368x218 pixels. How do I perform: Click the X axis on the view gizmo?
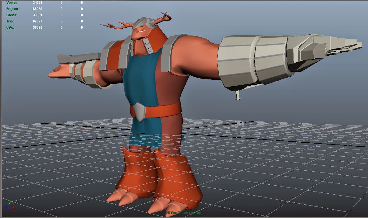13,207
